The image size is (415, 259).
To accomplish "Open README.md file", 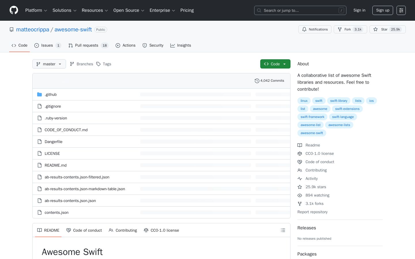I will click(56, 165).
